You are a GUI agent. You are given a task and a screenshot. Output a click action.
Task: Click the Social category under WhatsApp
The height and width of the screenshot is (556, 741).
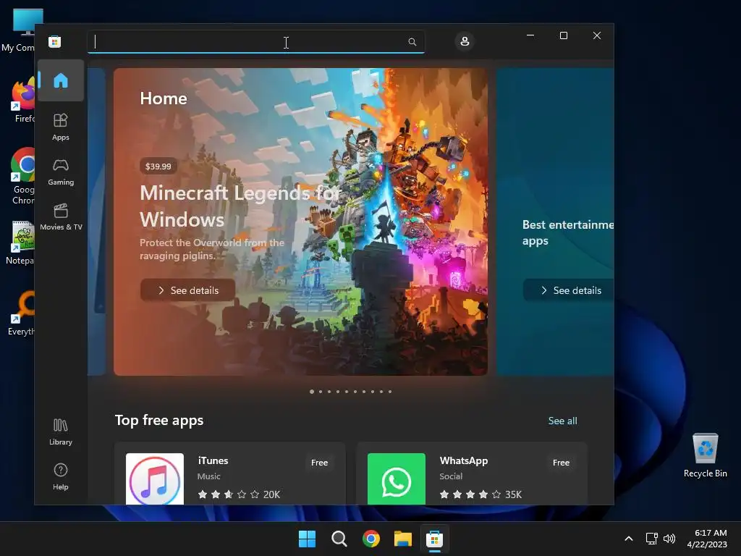pyautogui.click(x=451, y=476)
